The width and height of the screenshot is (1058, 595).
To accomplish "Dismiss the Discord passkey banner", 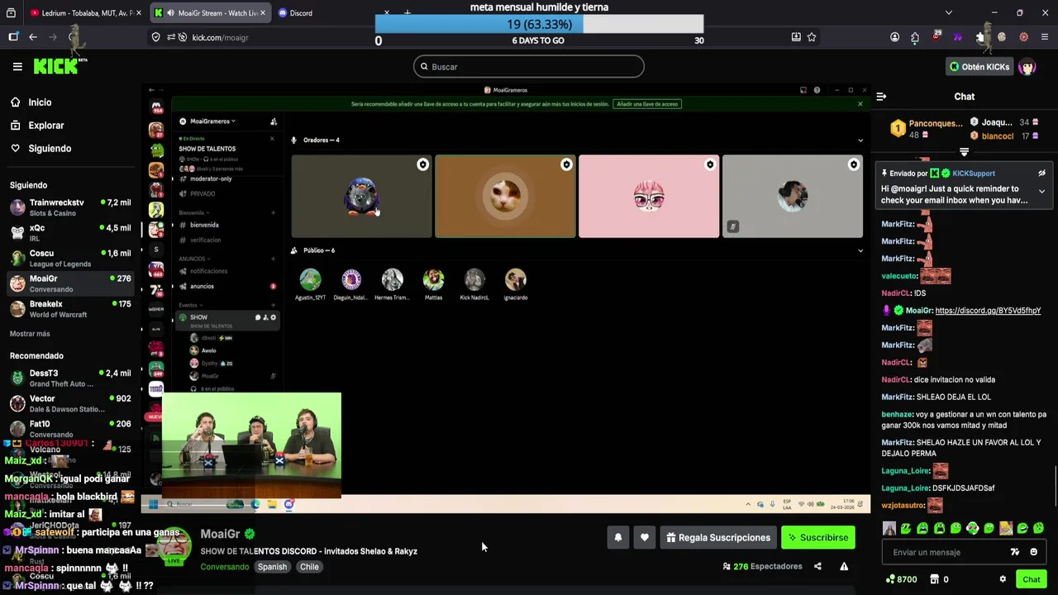I will pyautogui.click(x=860, y=104).
